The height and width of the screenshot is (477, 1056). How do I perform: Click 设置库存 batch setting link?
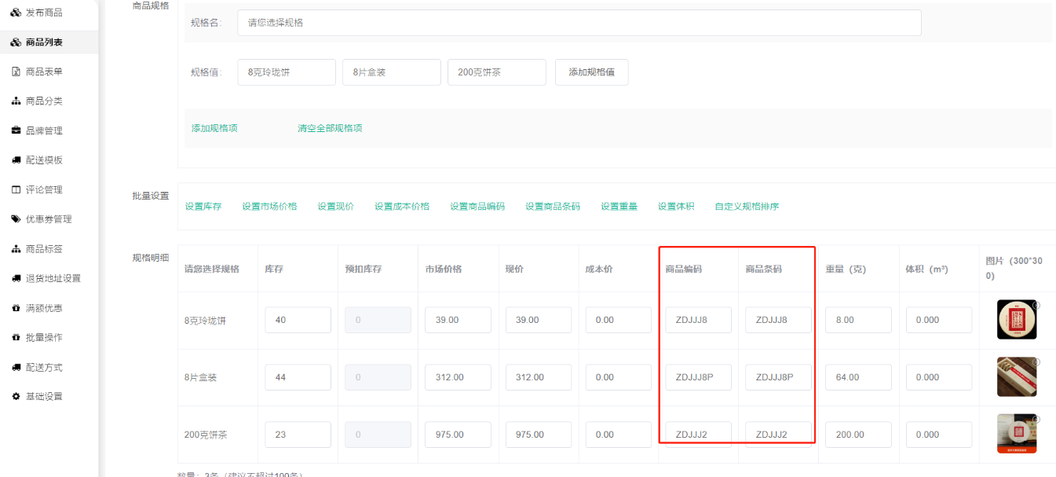tap(203, 207)
